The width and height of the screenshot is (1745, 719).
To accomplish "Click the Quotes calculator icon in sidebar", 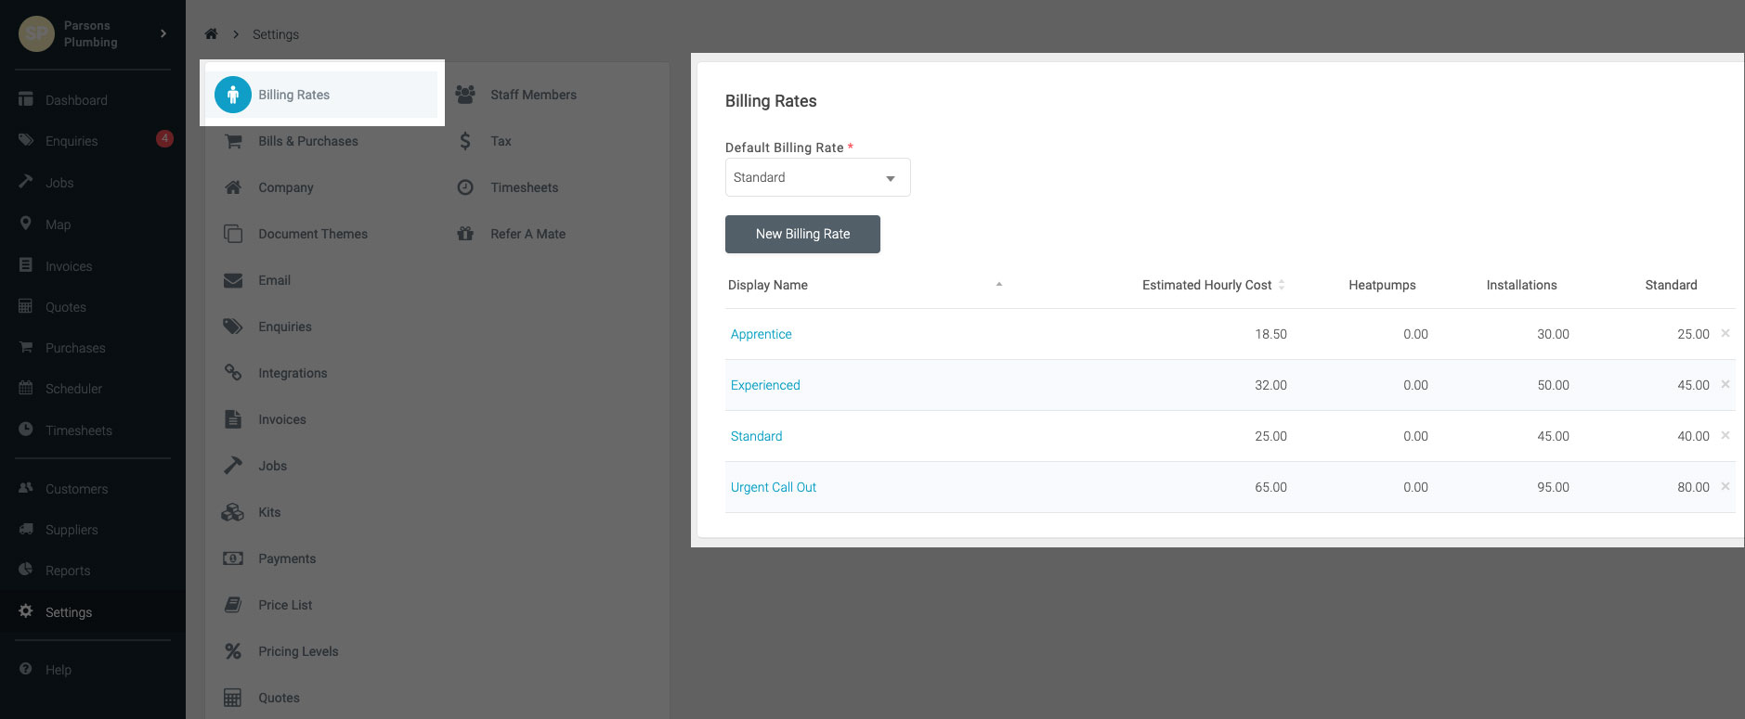I will click(x=26, y=306).
